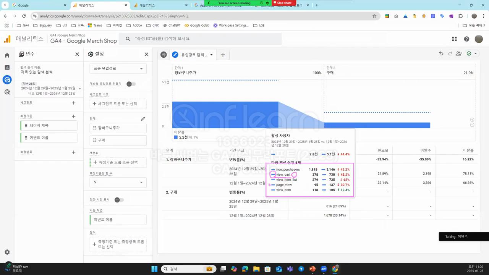Click the 장바구니추가 blue funnel bar

tap(225, 115)
